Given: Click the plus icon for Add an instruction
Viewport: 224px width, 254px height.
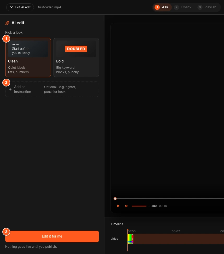Looking at the screenshot, I should tap(10, 89).
